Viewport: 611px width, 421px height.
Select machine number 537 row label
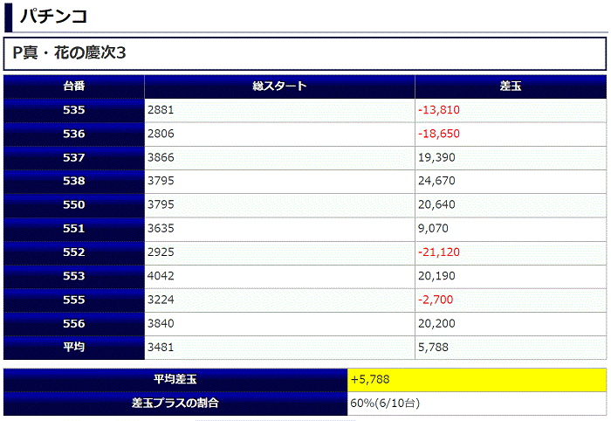point(74,158)
